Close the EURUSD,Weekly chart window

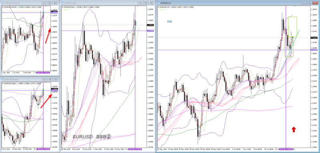point(55,79)
